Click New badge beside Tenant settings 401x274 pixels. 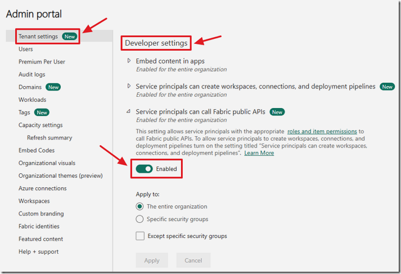click(70, 37)
